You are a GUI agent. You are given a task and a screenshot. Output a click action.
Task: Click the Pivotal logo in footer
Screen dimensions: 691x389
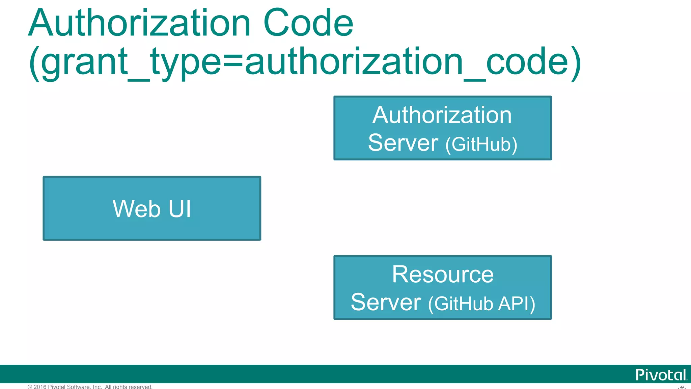click(661, 374)
